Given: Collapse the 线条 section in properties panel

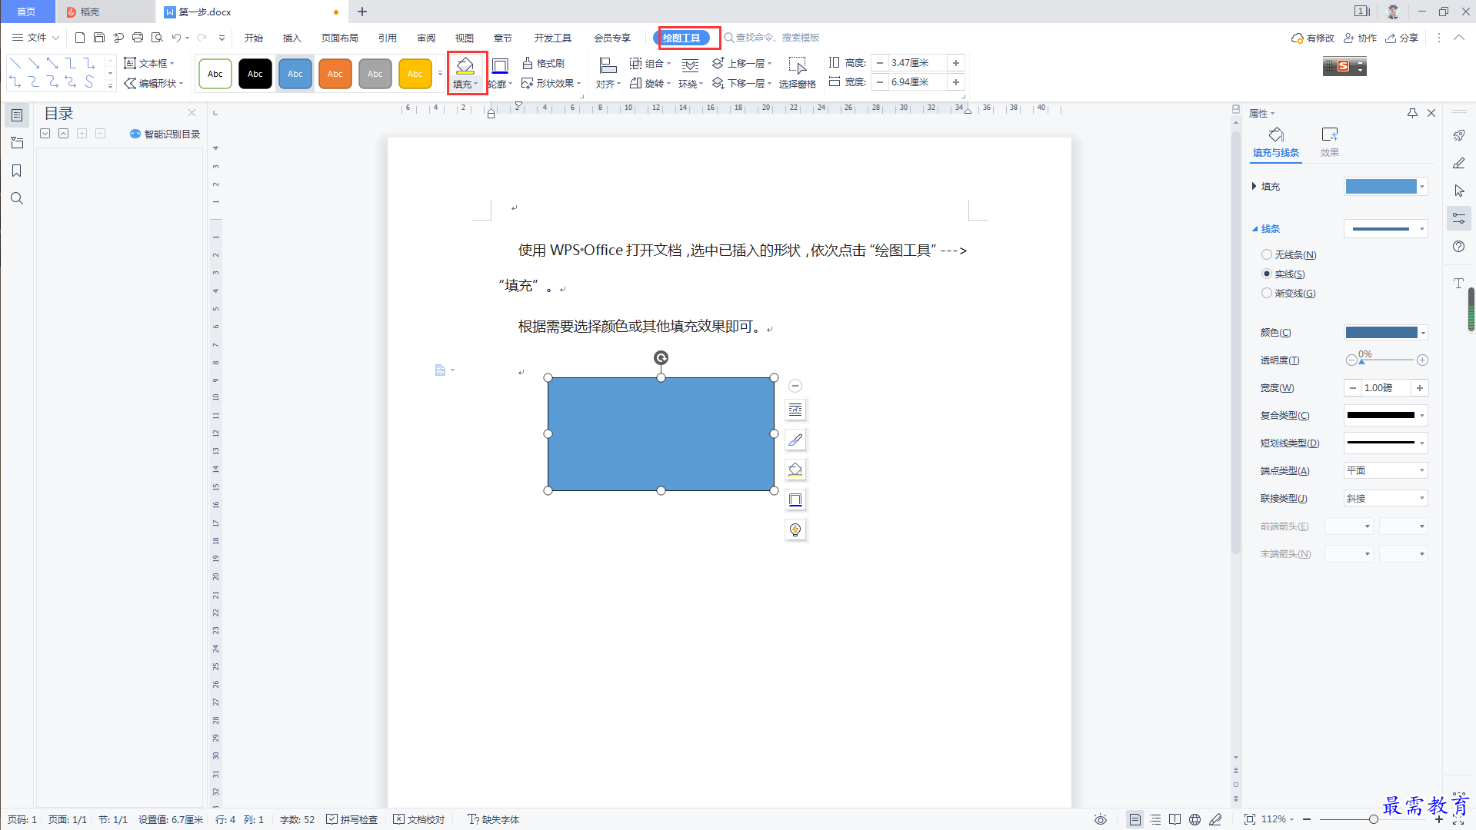Looking at the screenshot, I should [x=1254, y=228].
